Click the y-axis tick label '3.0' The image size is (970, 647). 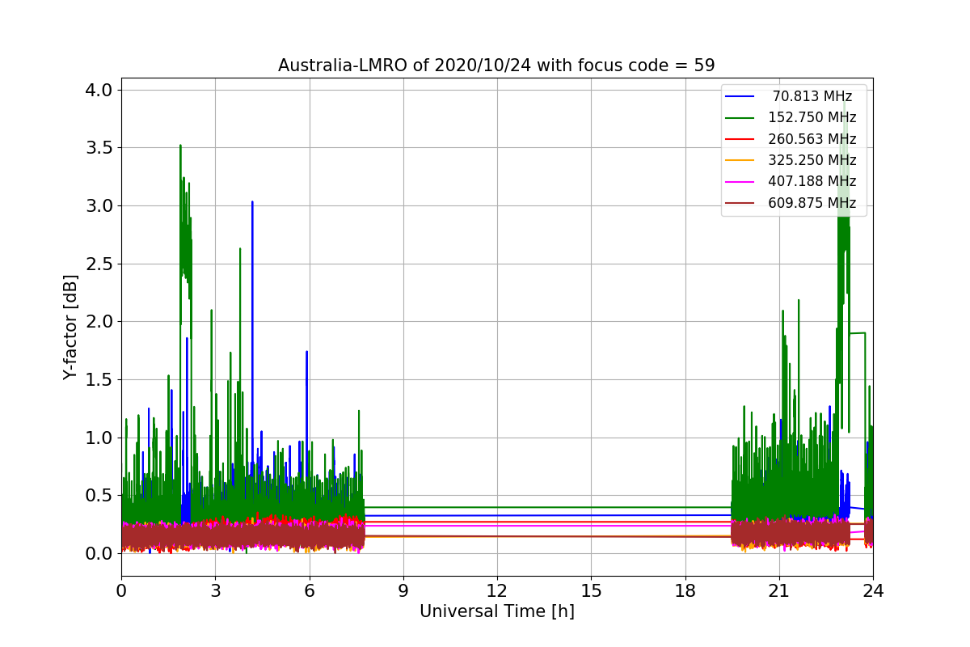point(99,205)
